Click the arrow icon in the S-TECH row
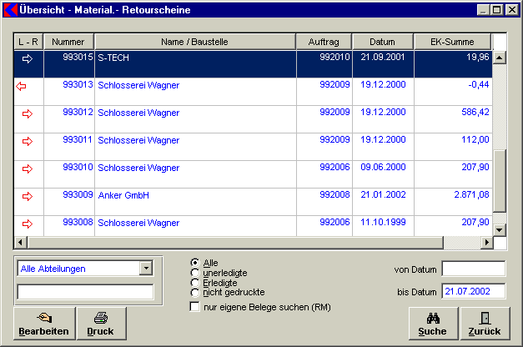 point(28,58)
